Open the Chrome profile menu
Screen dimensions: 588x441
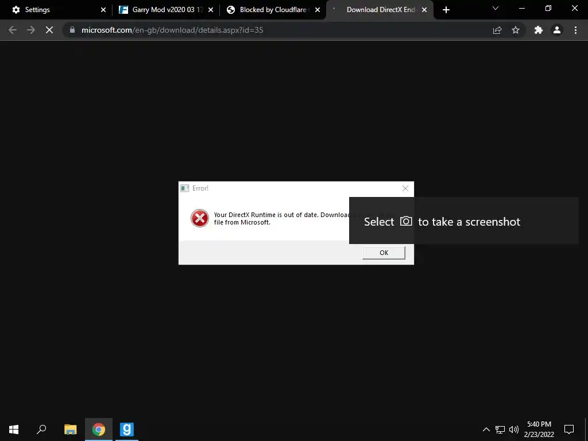[x=557, y=30]
